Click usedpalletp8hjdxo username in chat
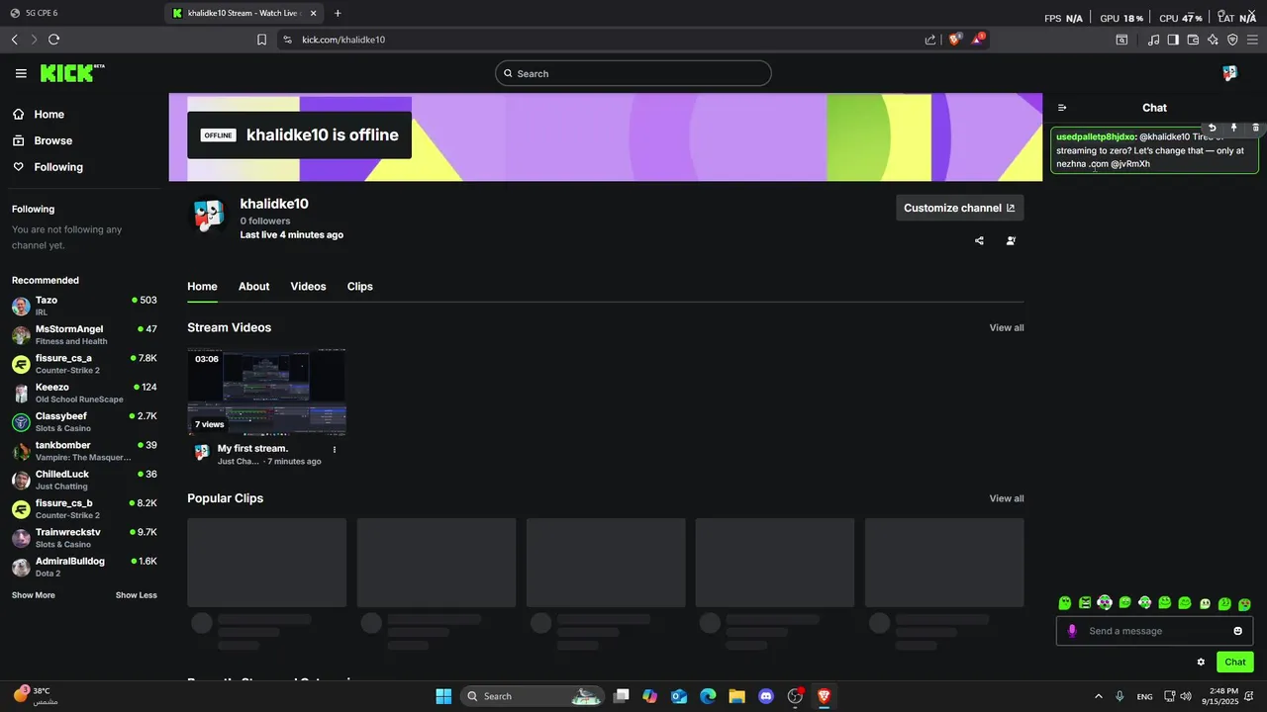The width and height of the screenshot is (1267, 712). [1095, 136]
